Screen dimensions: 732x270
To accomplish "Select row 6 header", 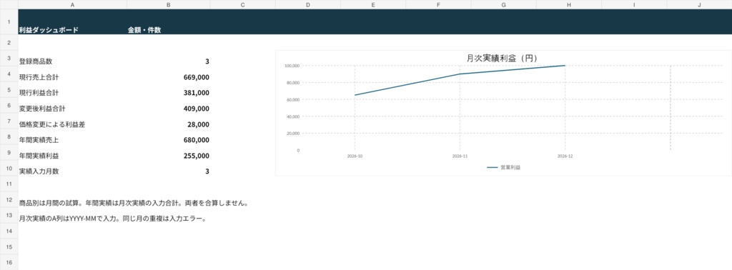I will 9,106.
